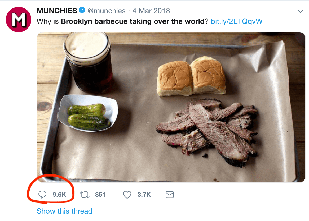Like the tweet with the heart icon
Image resolution: width=309 pixels, height=221 pixels.
127,195
